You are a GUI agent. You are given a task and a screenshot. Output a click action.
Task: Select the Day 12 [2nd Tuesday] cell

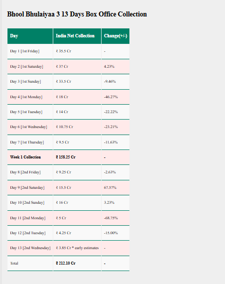pyautogui.click(x=30, y=233)
